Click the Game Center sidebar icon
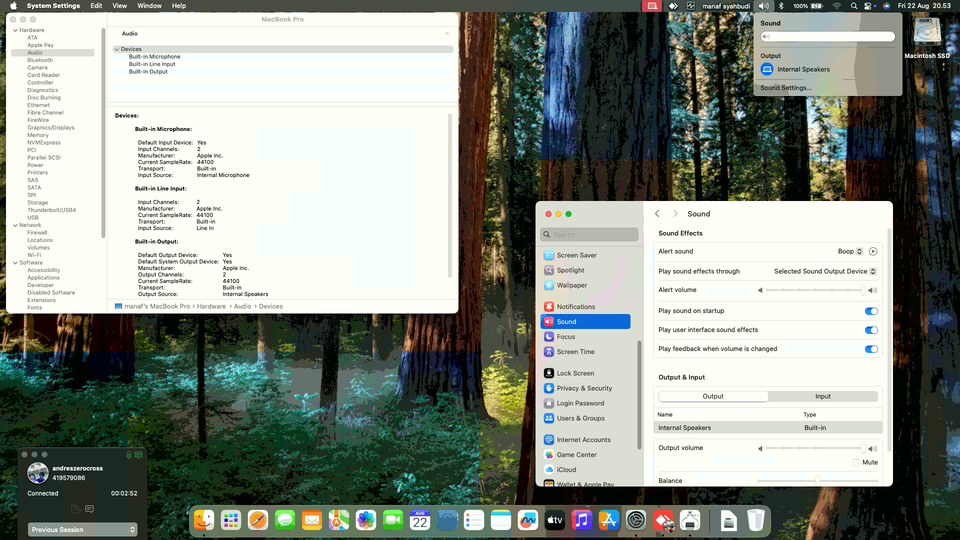 coord(549,454)
